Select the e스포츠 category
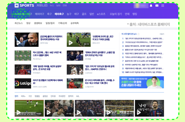This screenshot has width=185, height=122. click(x=101, y=14)
